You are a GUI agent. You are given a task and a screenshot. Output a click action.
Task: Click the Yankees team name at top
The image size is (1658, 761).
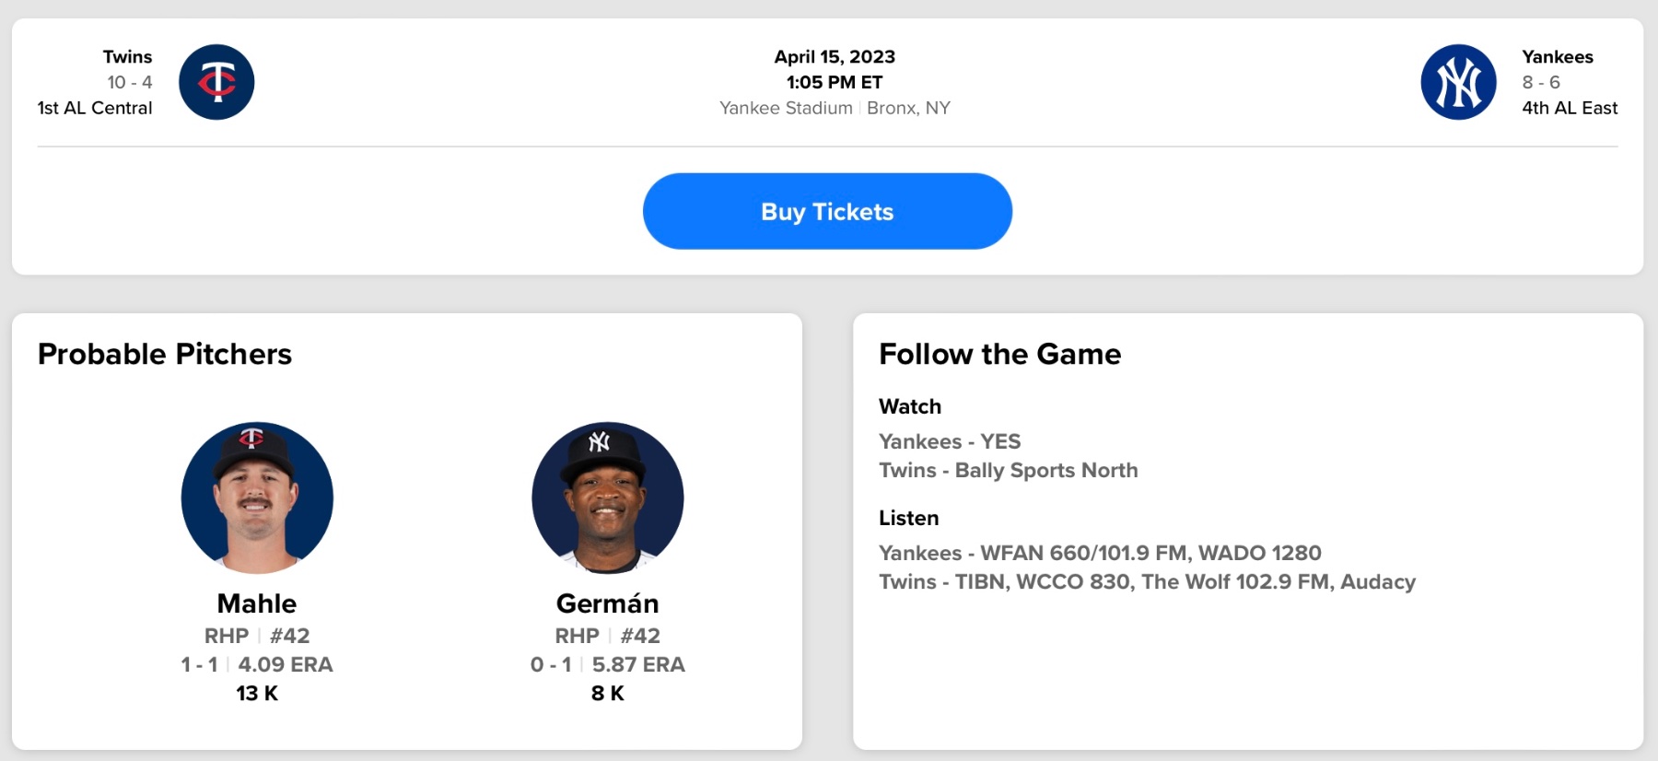(x=1557, y=57)
